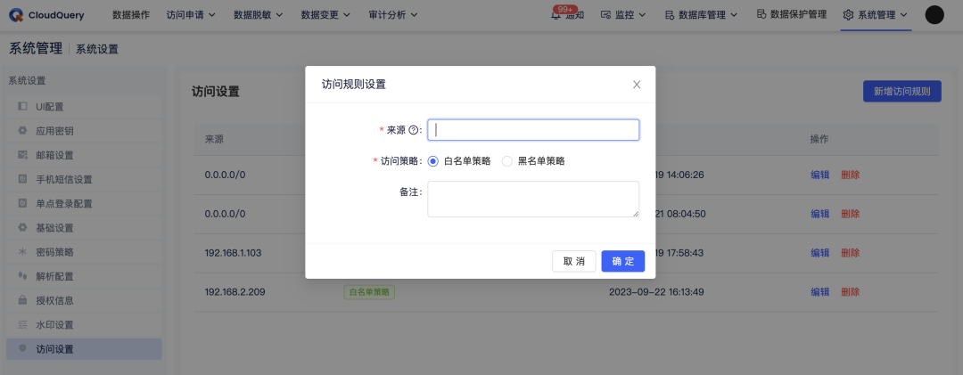963x375 pixels.
Task: Open 解析配置 in the sidebar
Action: 85,276
